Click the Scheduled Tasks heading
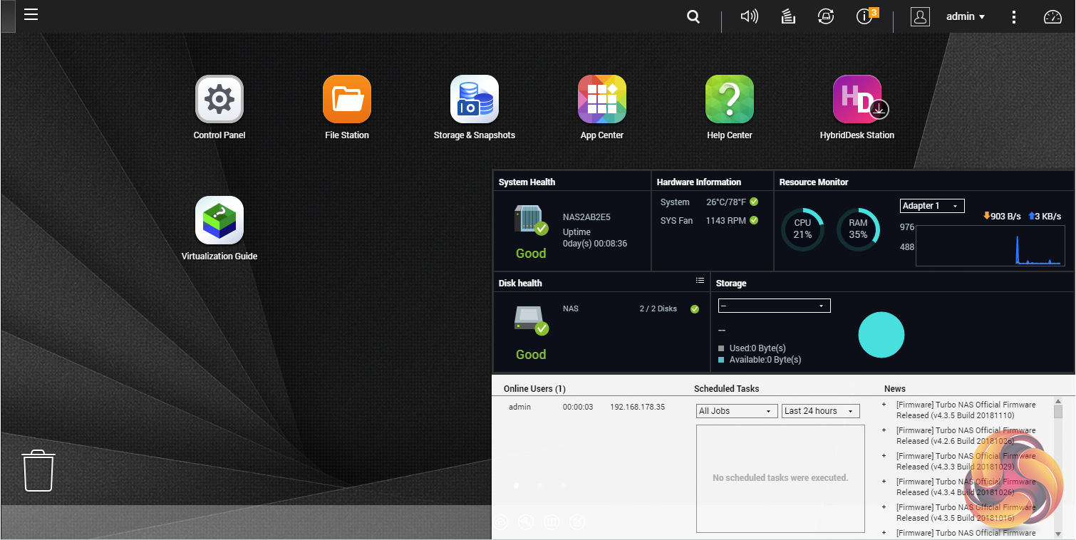 click(727, 389)
